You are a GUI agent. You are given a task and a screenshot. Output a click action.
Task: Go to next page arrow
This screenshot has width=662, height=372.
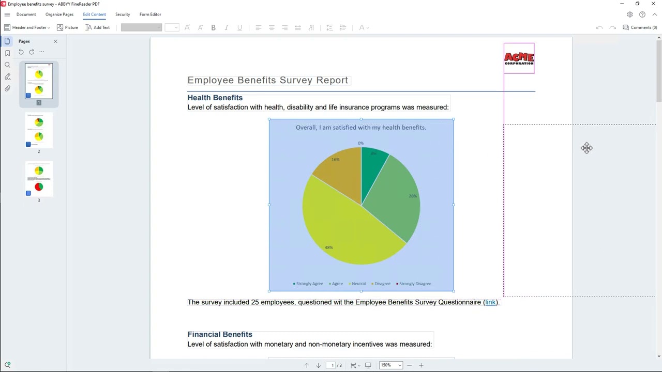pyautogui.click(x=318, y=365)
